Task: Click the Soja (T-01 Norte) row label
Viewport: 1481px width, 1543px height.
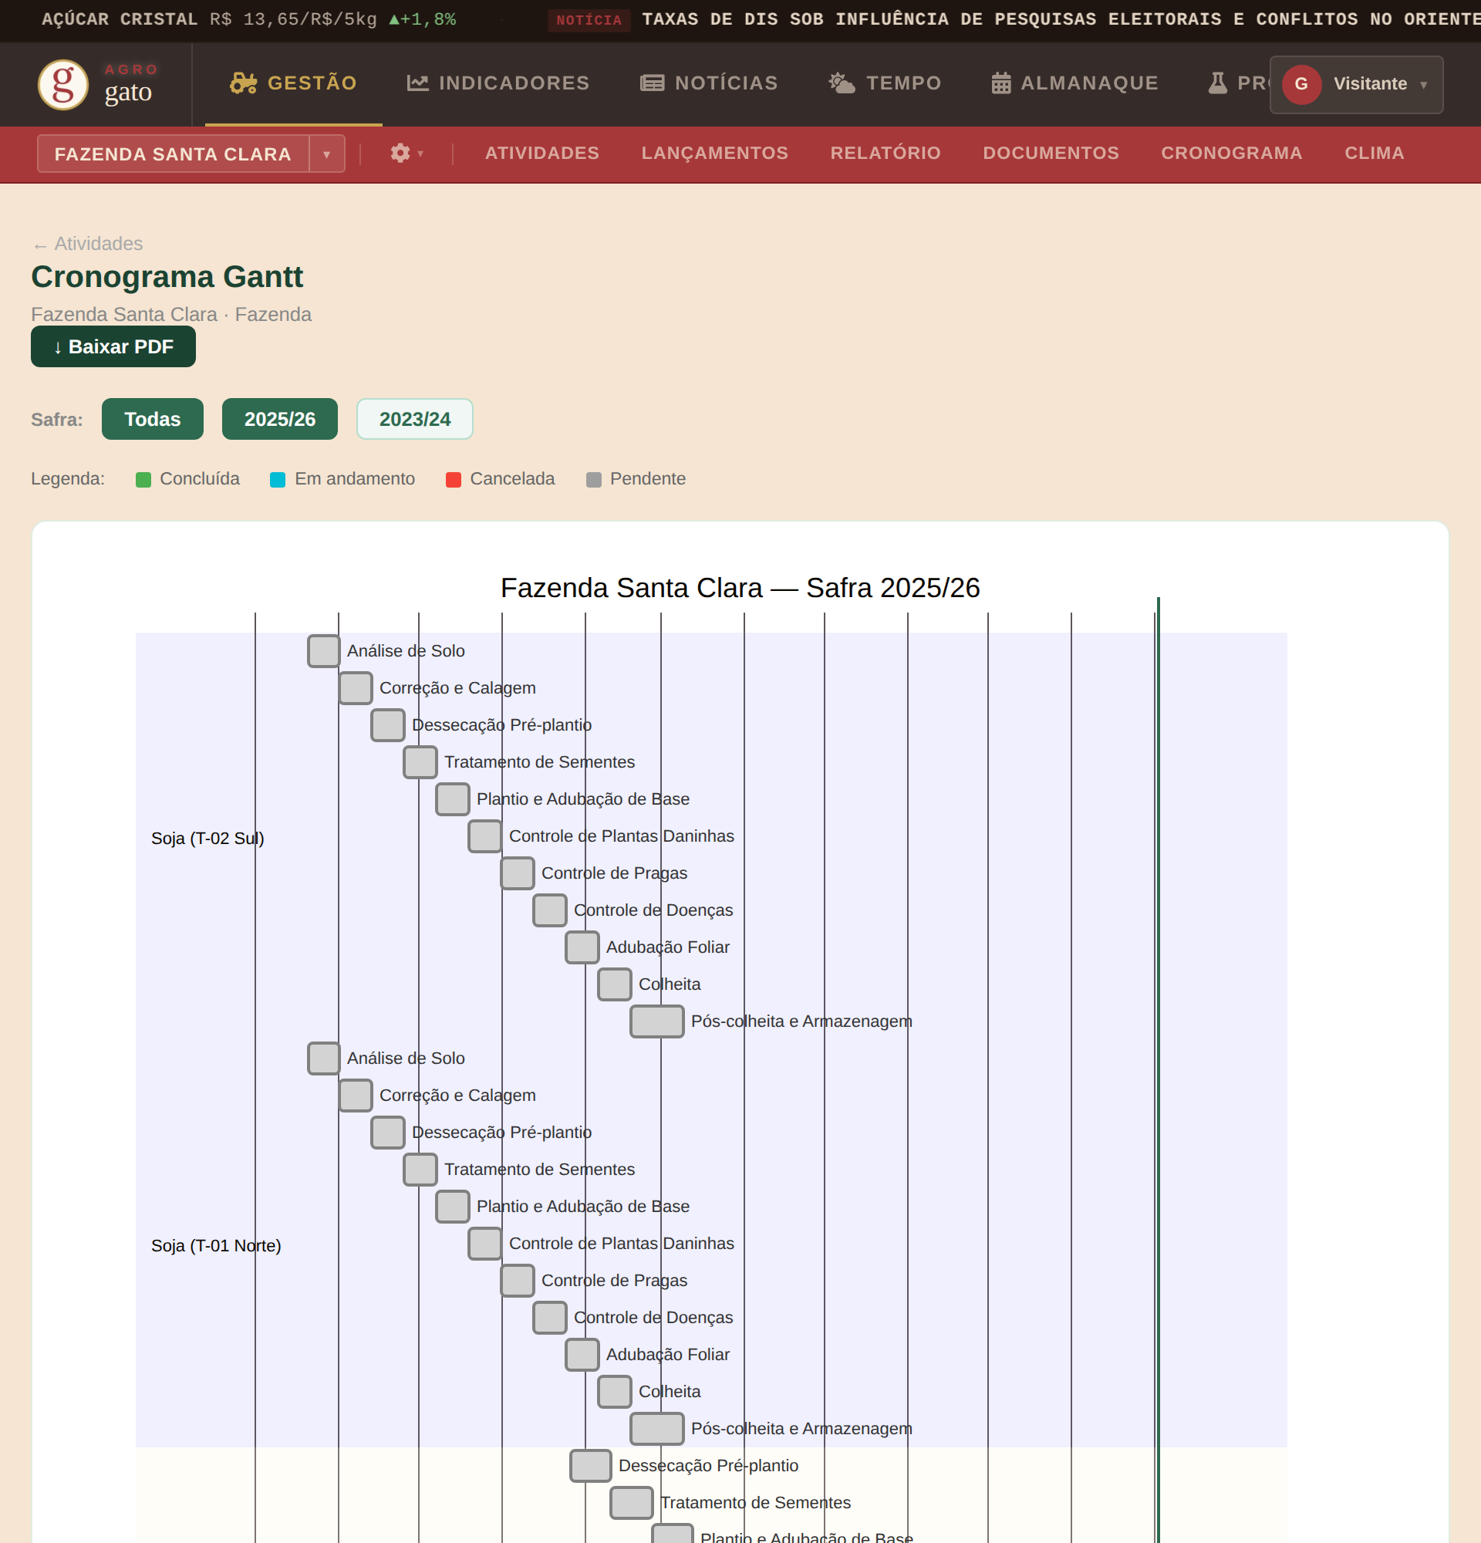Action: 217,1245
